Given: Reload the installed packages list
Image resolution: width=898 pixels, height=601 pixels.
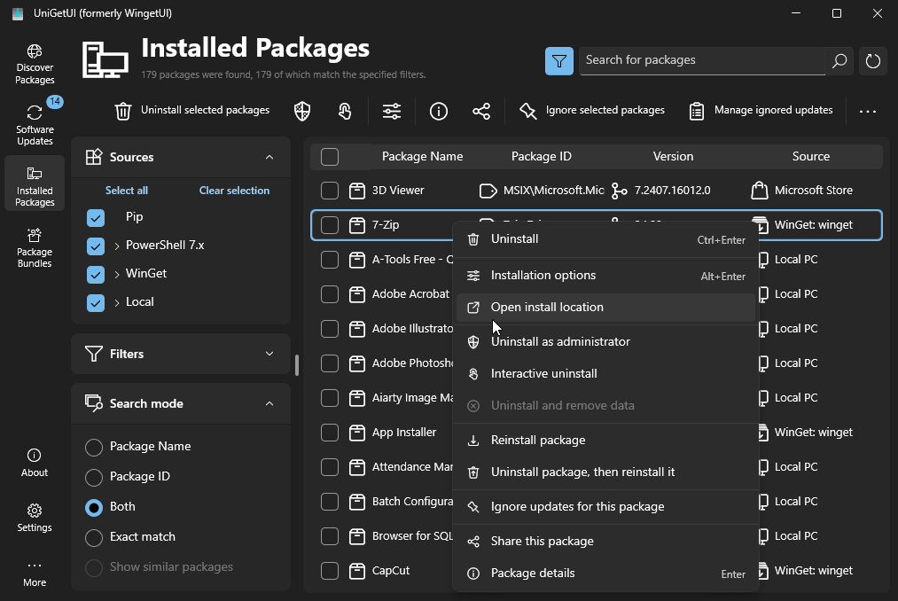Looking at the screenshot, I should pos(873,61).
